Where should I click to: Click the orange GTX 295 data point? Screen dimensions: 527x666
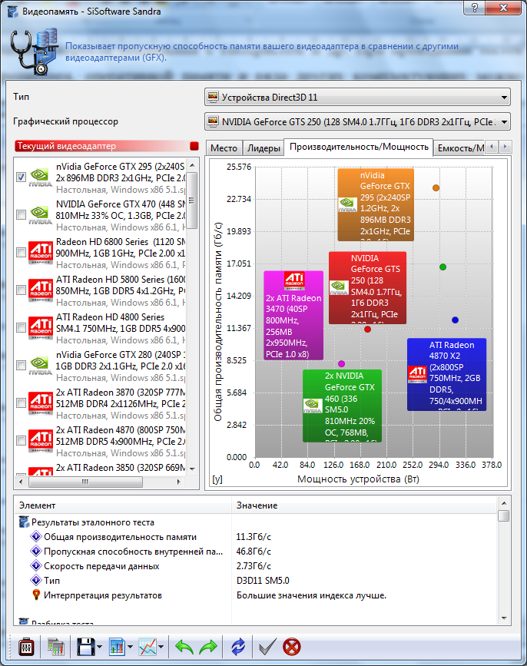click(x=436, y=187)
